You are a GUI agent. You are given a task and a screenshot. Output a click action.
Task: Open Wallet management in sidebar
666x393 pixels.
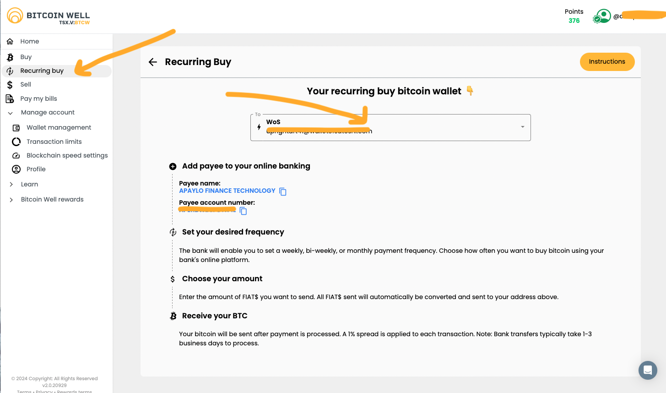59,128
